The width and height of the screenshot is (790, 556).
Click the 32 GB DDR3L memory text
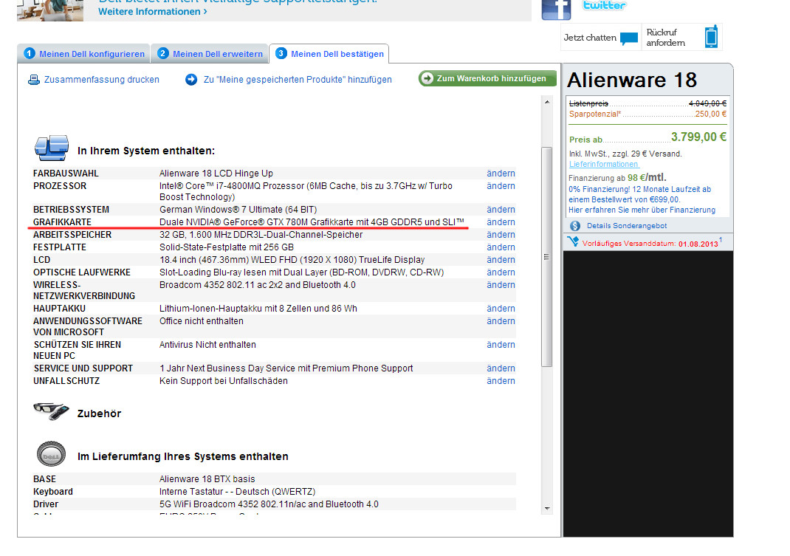coord(261,235)
